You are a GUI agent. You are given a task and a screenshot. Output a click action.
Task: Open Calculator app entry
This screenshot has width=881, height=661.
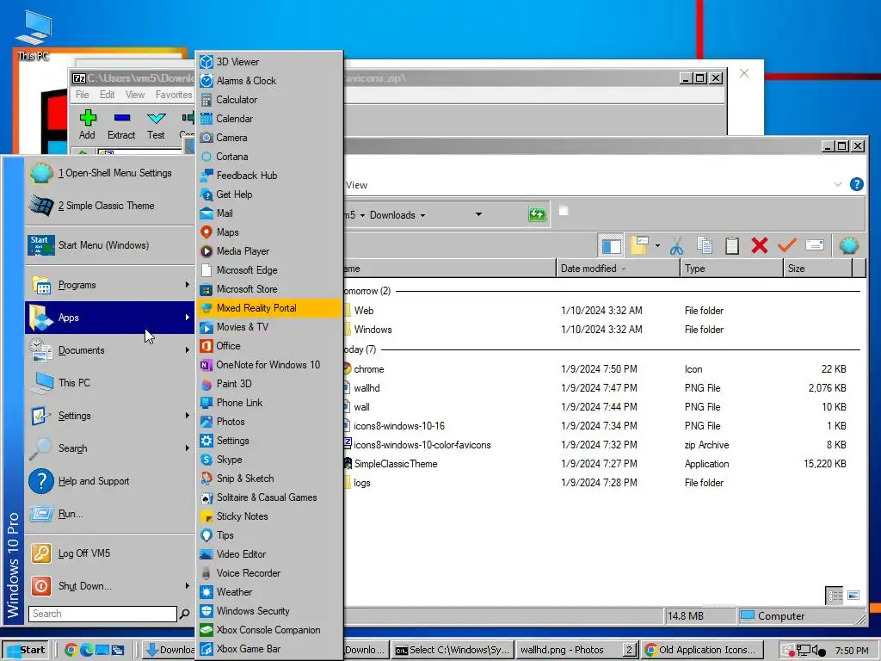click(x=269, y=100)
